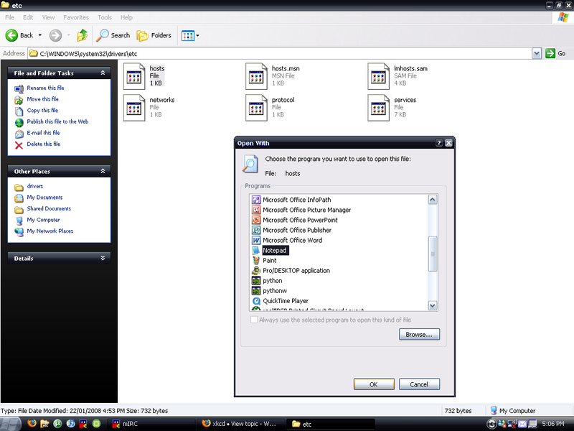Open the Favorites menu
This screenshot has height=431, width=574.
(76, 17)
